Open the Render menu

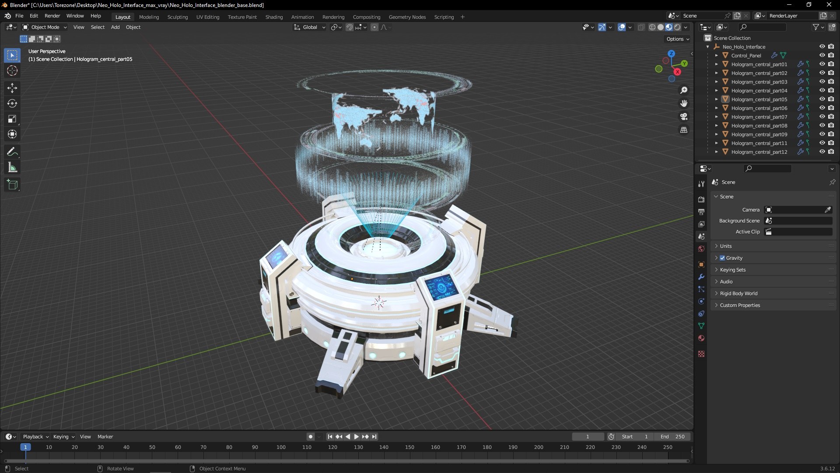tap(52, 16)
